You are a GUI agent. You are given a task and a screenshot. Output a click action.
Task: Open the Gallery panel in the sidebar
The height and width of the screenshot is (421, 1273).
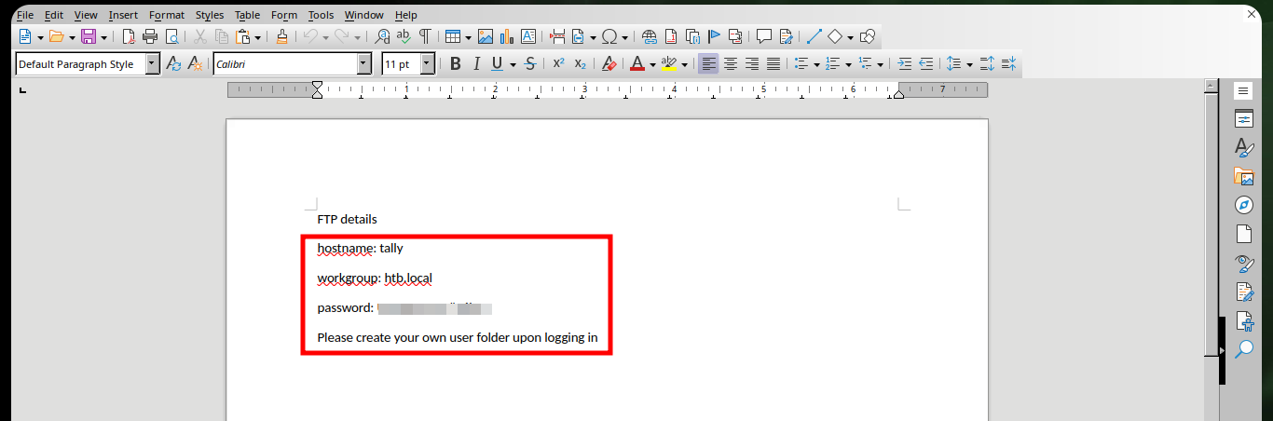coord(1243,175)
